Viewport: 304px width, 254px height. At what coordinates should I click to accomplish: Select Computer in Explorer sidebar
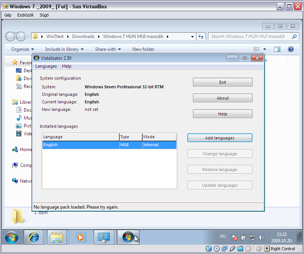tap(22, 165)
